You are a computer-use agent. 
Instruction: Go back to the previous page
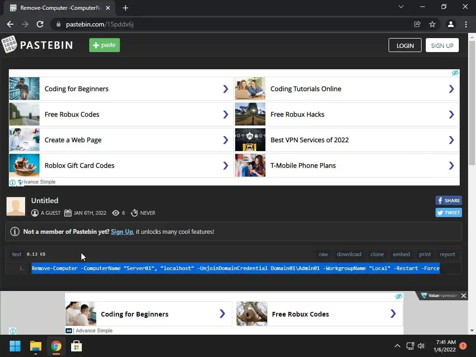coord(10,24)
